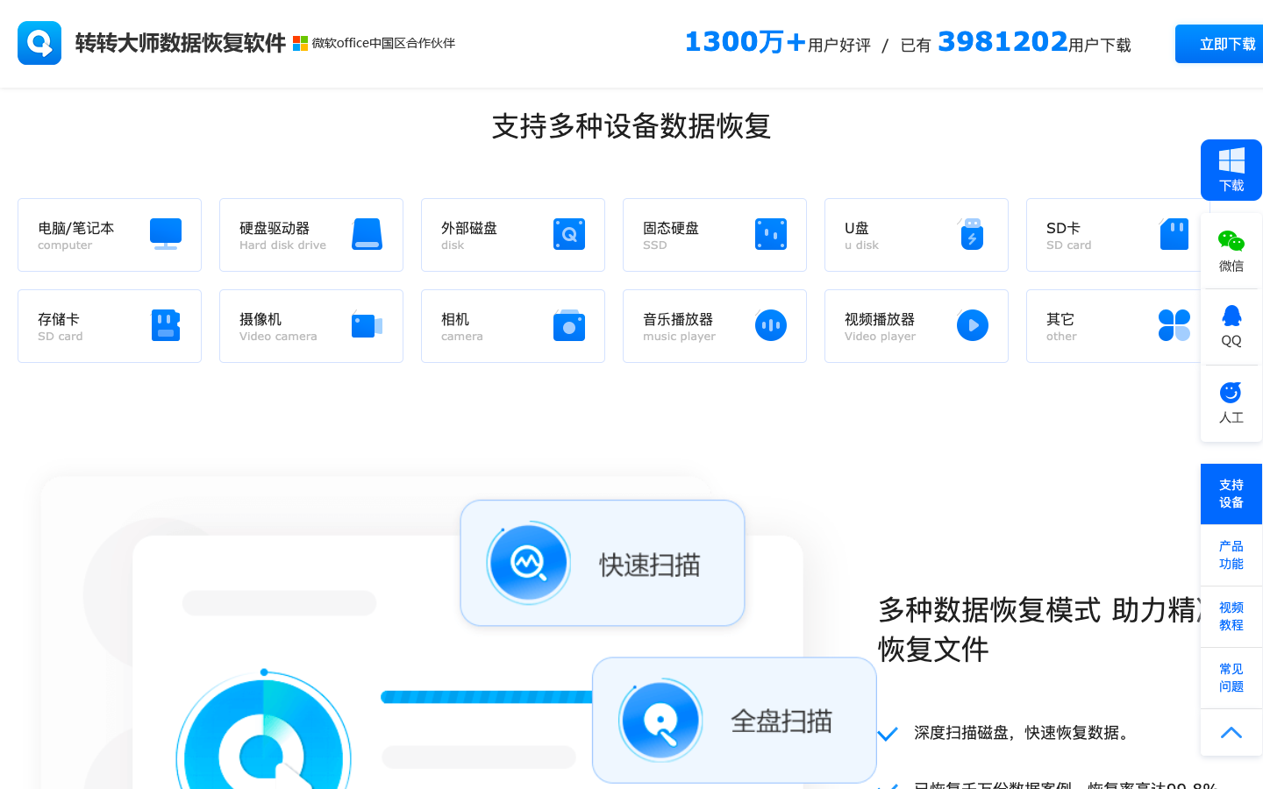Open the 视频教程 tutorials section
This screenshot has height=789, width=1263.
tap(1231, 616)
